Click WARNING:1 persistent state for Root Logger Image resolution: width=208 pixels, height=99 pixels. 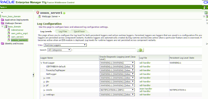coord(175,63)
